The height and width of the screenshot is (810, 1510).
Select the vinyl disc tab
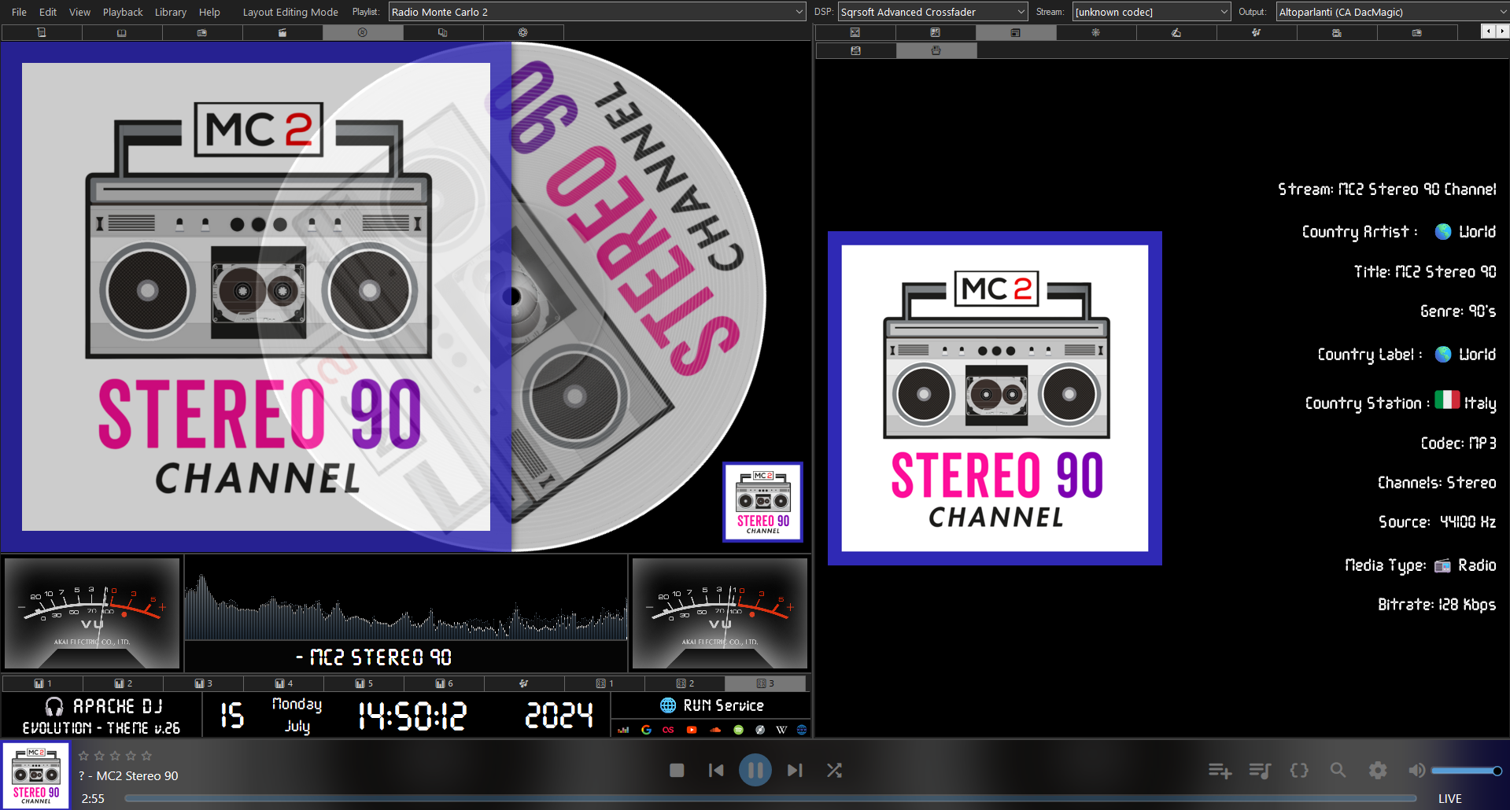[x=363, y=32]
